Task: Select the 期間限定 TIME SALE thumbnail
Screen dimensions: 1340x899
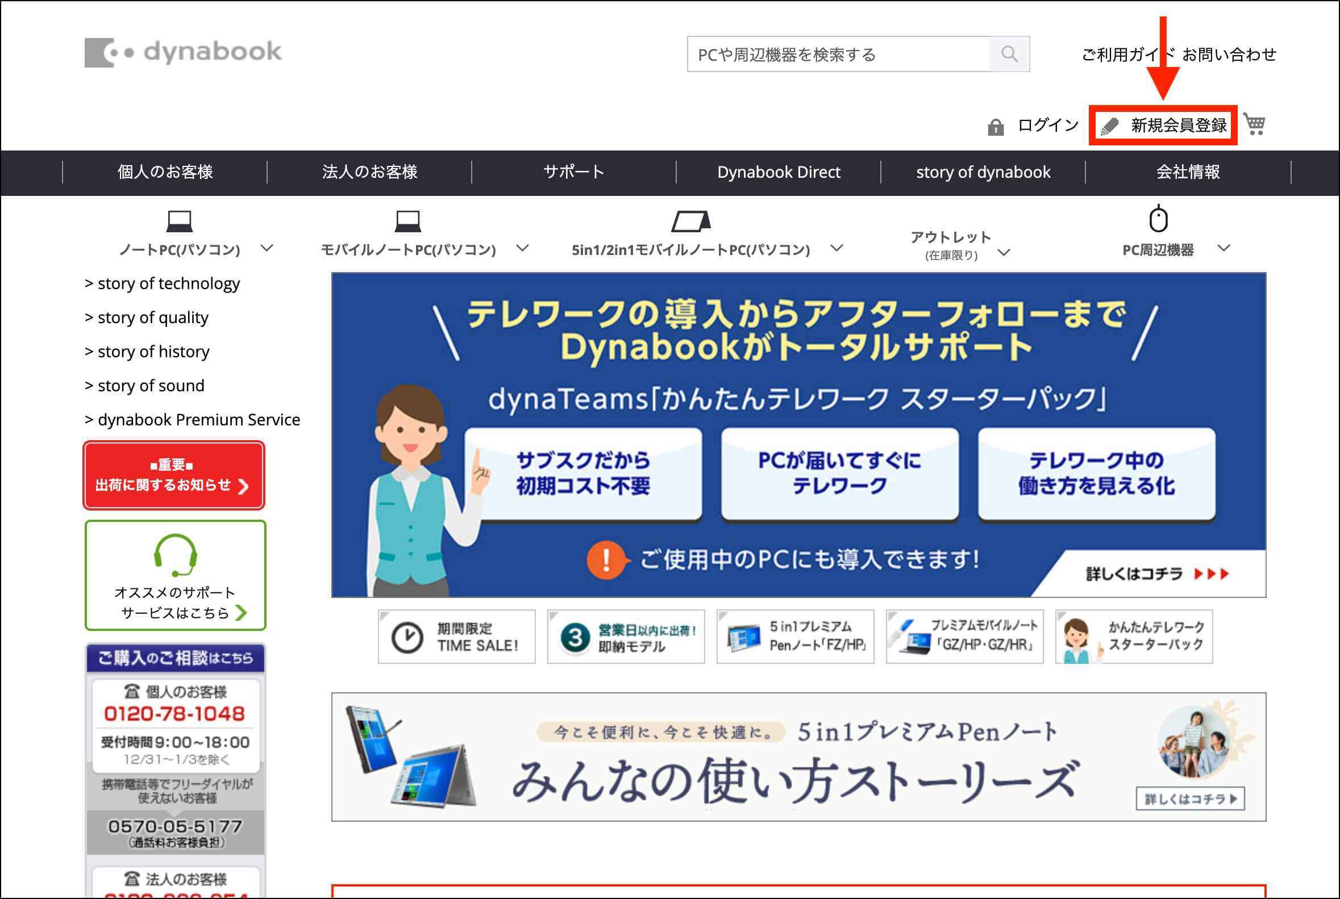Action: pos(456,637)
